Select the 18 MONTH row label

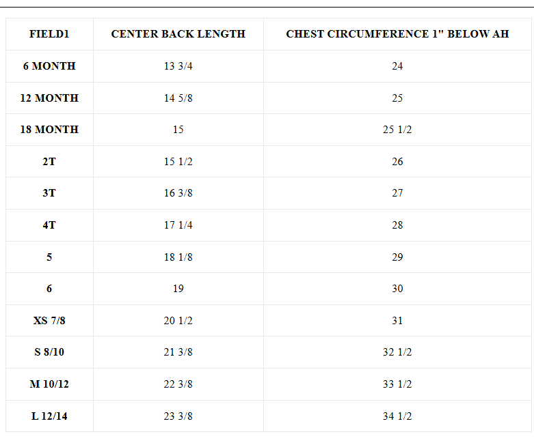(49, 130)
